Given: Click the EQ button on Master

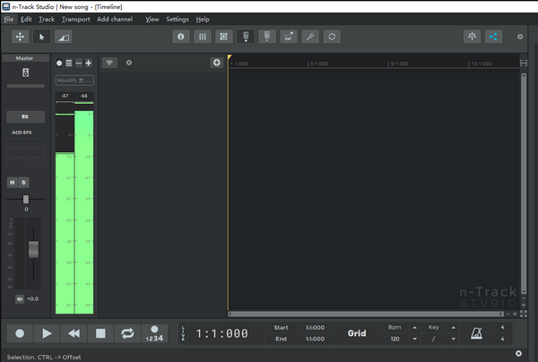Looking at the screenshot, I should click(x=25, y=117).
